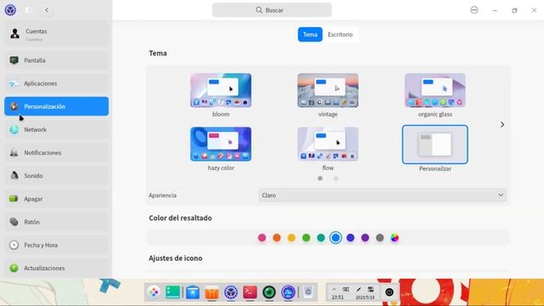Pick the gray accent color
544x306 pixels.
pyautogui.click(x=380, y=238)
